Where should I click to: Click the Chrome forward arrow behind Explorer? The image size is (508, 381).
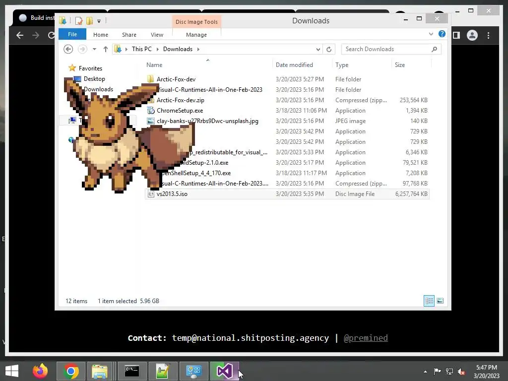(x=36, y=35)
